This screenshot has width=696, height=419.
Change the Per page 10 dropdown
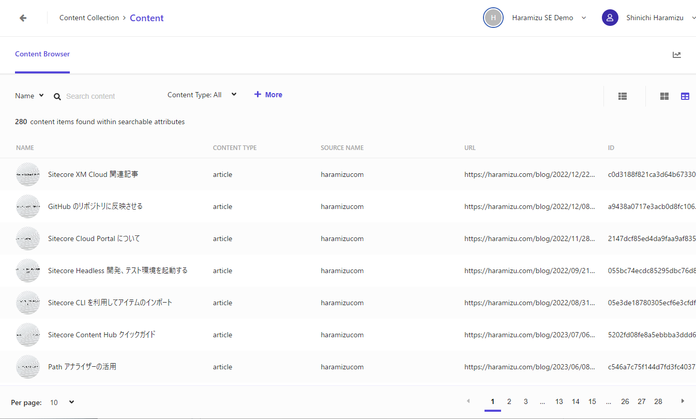coord(62,402)
